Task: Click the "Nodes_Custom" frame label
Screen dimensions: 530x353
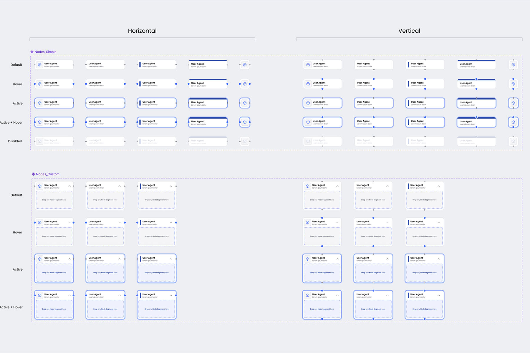Action: click(x=48, y=174)
